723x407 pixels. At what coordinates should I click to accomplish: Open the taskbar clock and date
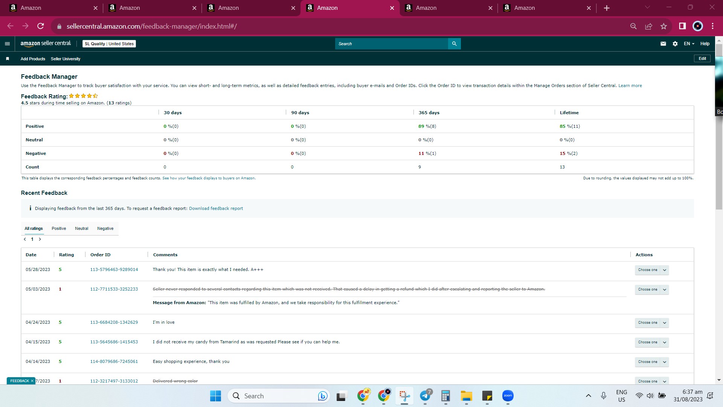[x=688, y=396]
